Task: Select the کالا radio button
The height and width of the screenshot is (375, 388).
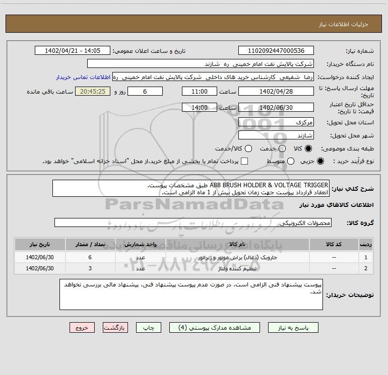Action: pos(308,148)
